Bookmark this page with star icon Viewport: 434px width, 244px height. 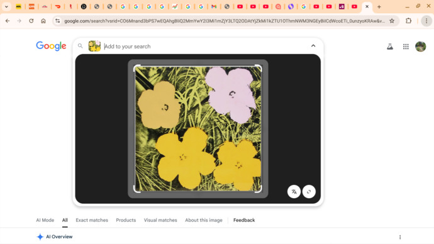tap(392, 21)
